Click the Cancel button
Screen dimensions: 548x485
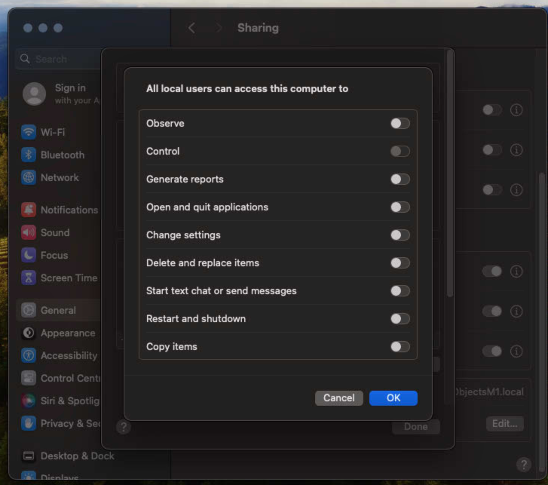(339, 398)
